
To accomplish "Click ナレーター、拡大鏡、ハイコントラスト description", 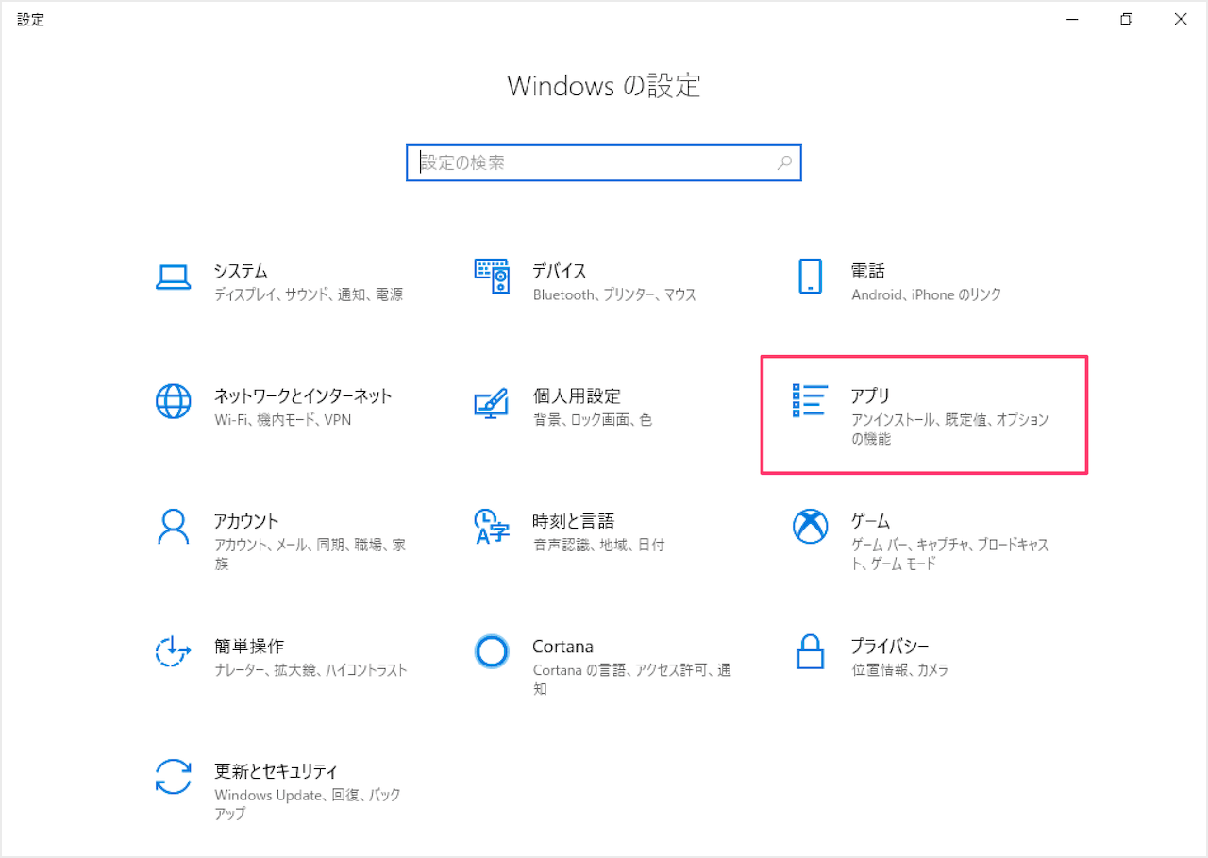I will pyautogui.click(x=310, y=670).
